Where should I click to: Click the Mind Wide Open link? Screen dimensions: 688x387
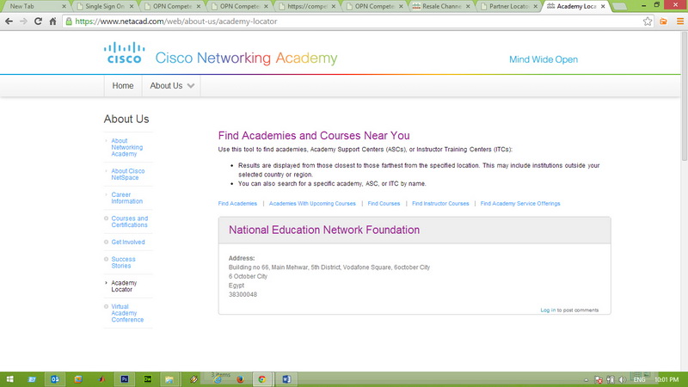click(544, 59)
